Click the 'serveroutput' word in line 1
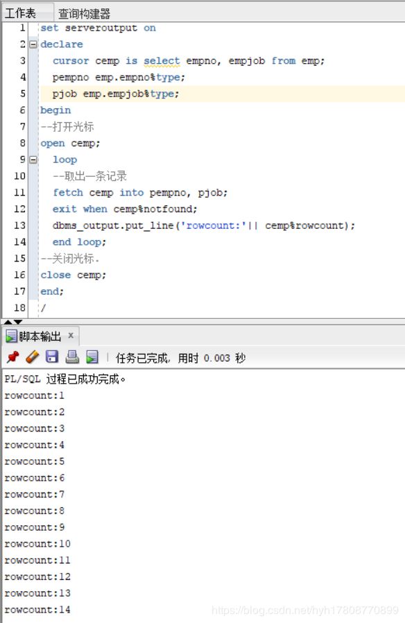405x623 pixels. pyautogui.click(x=101, y=28)
